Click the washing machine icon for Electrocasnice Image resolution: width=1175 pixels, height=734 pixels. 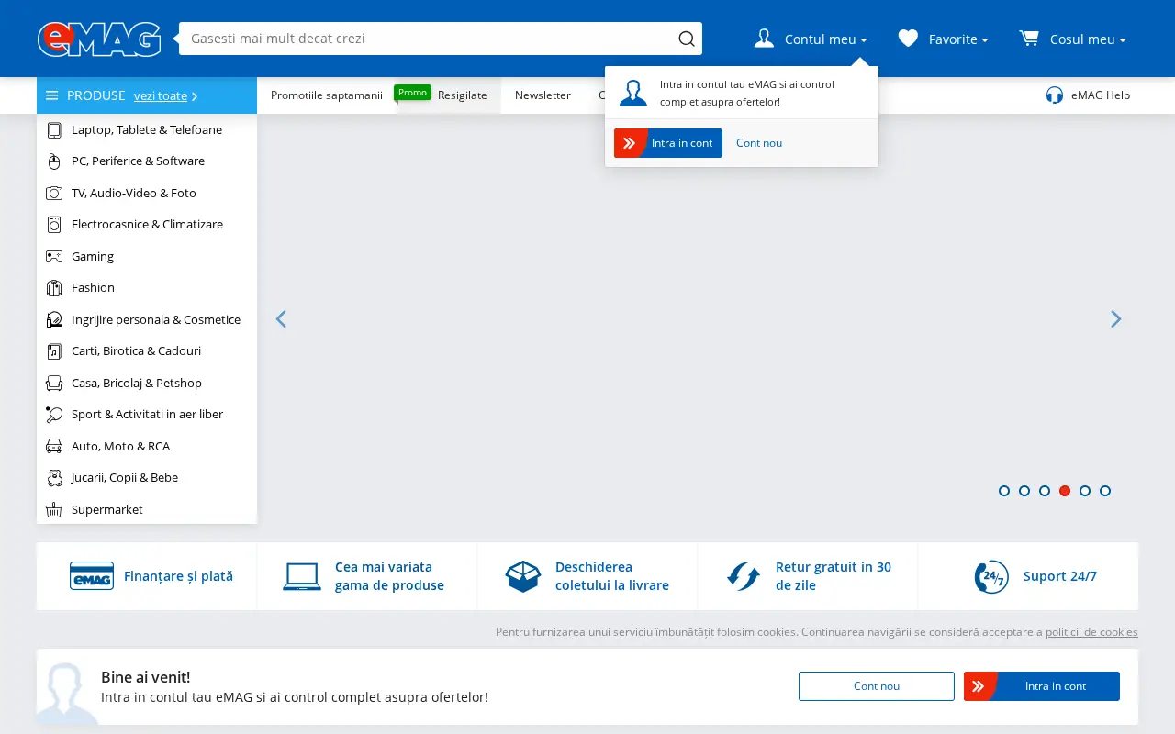point(54,225)
